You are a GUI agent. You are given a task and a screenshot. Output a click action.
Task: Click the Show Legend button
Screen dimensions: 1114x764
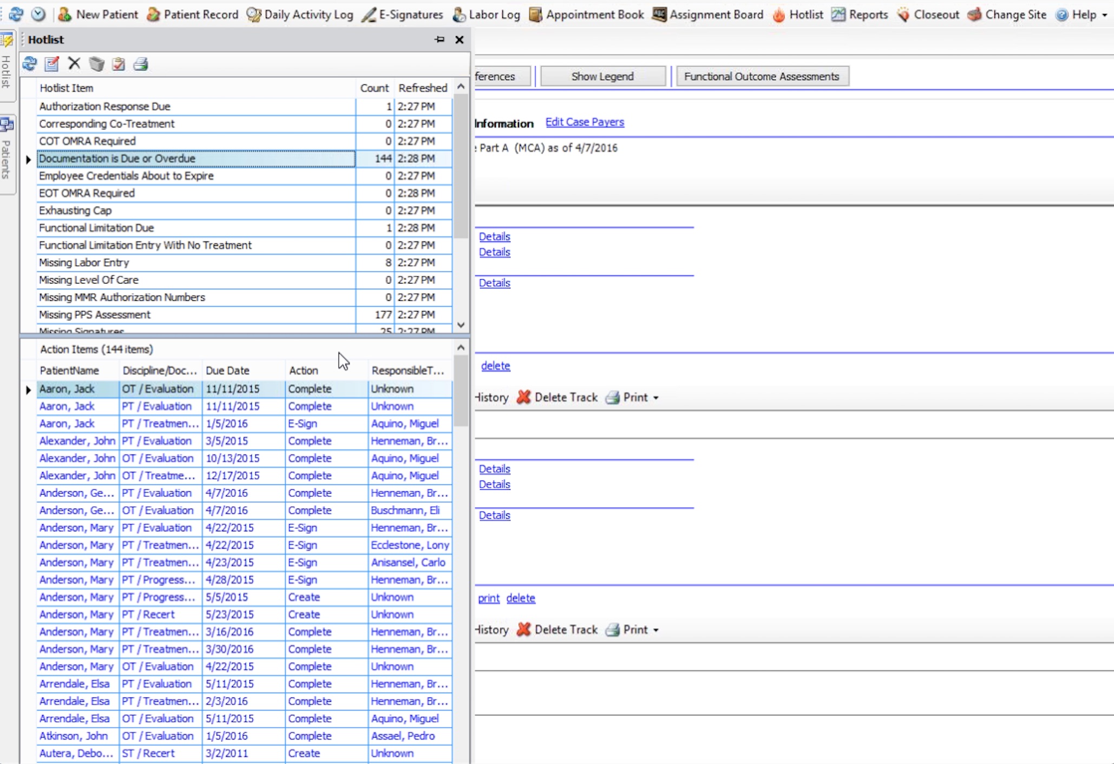coord(602,76)
